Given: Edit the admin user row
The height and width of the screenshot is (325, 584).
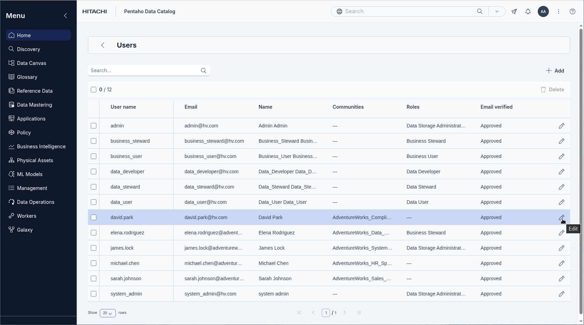Looking at the screenshot, I should pos(561,126).
